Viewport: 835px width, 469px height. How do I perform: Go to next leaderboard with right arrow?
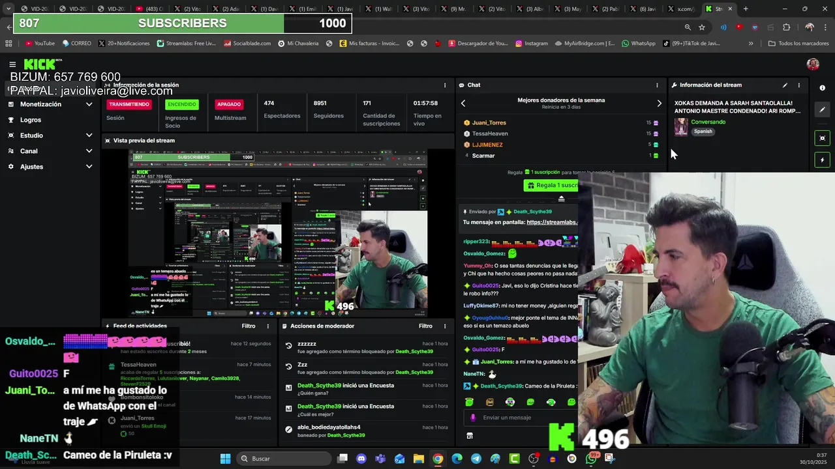click(659, 103)
